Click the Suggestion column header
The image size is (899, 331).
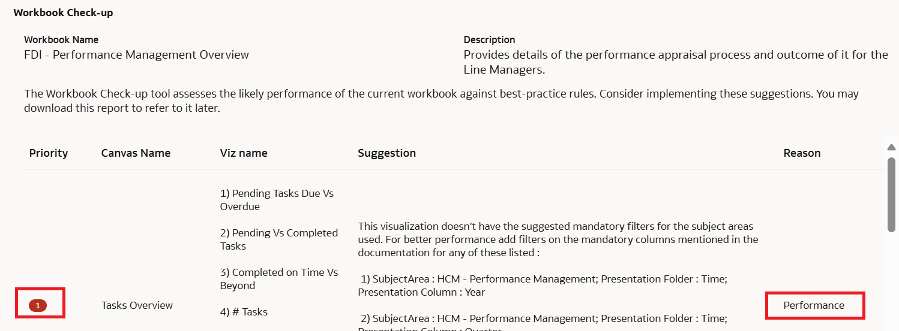coord(387,153)
